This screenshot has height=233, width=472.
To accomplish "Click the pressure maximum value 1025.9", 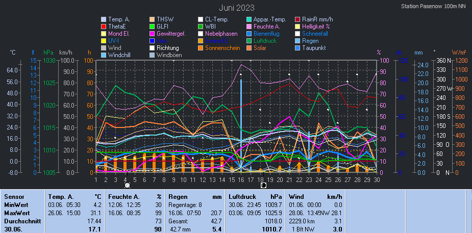I will point(274,213).
